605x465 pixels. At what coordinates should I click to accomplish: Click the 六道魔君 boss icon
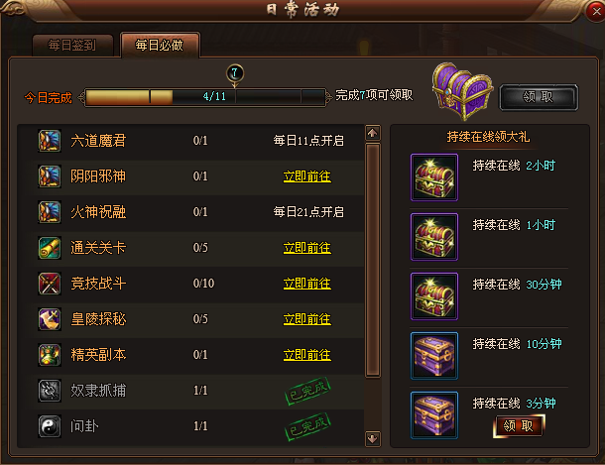click(50, 141)
